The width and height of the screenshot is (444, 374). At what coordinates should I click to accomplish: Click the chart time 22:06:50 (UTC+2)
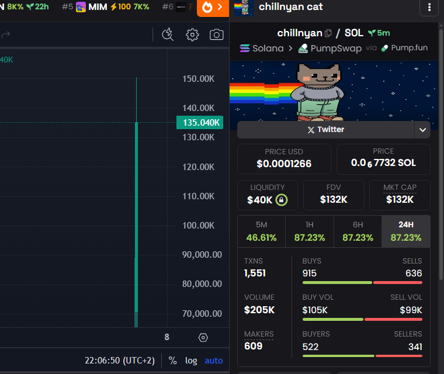click(x=120, y=361)
